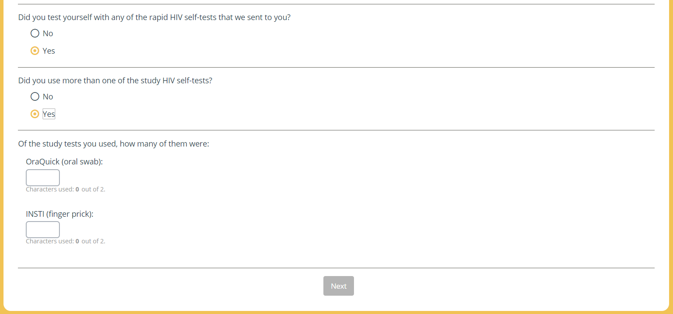Focus the OraQuick (oral swab) number field
Screen dimensions: 673x314
[43, 178]
